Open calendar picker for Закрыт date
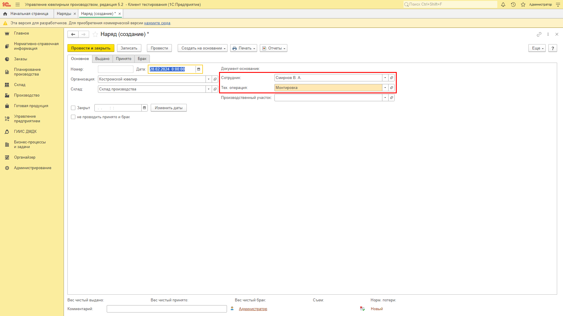The width and height of the screenshot is (563, 316). coord(144,108)
